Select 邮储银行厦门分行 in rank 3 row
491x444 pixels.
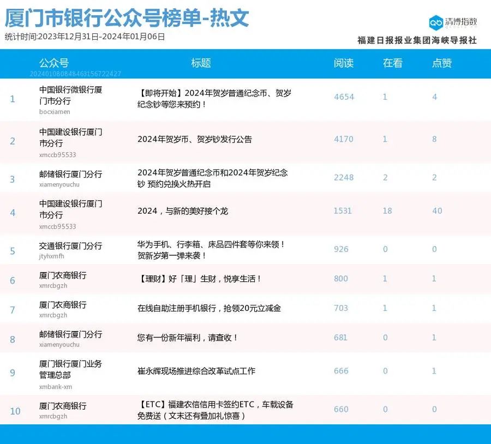pyautogui.click(x=71, y=174)
